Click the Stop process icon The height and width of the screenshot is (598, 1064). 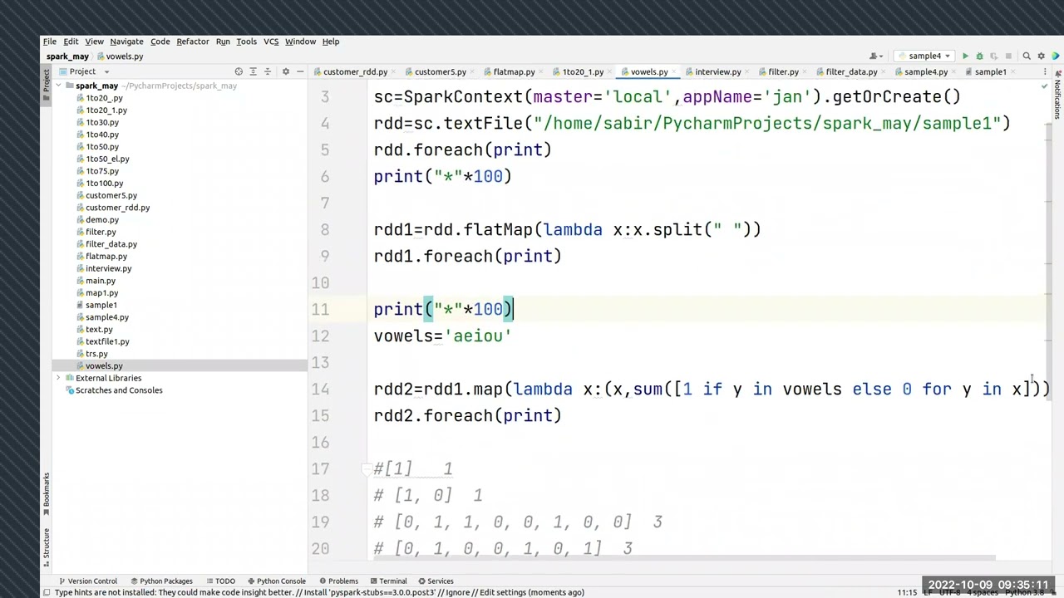point(1008,56)
